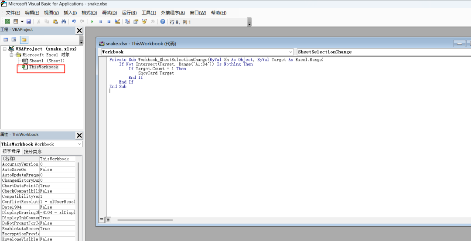The width and height of the screenshot is (471, 241).
Task: Select the ChartDataPointTrack property row
Action: click(39, 186)
